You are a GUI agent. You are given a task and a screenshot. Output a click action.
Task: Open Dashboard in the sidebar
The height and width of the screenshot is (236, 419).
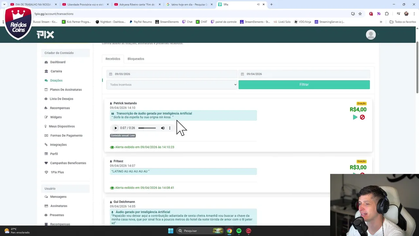point(58,62)
